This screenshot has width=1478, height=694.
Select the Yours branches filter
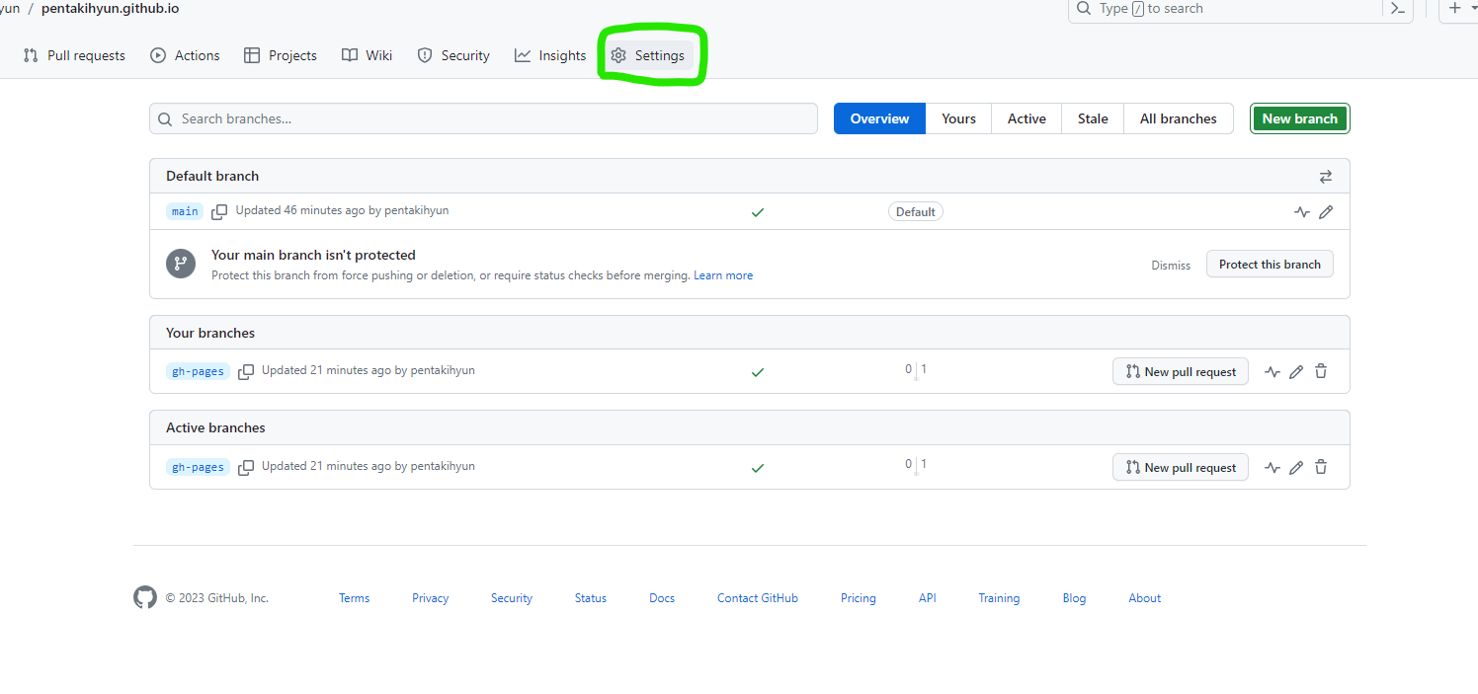point(958,118)
